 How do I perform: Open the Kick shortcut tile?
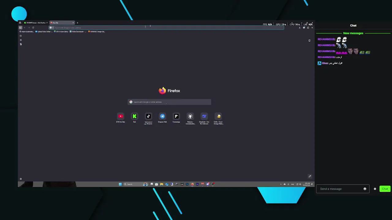tap(134, 116)
